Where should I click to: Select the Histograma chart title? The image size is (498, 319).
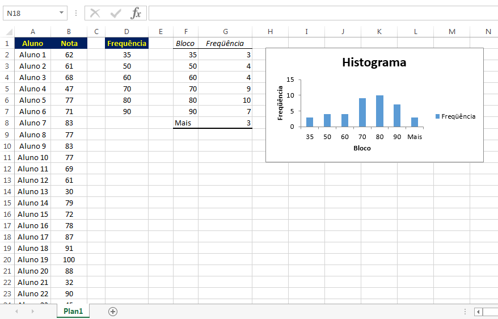tap(374, 62)
